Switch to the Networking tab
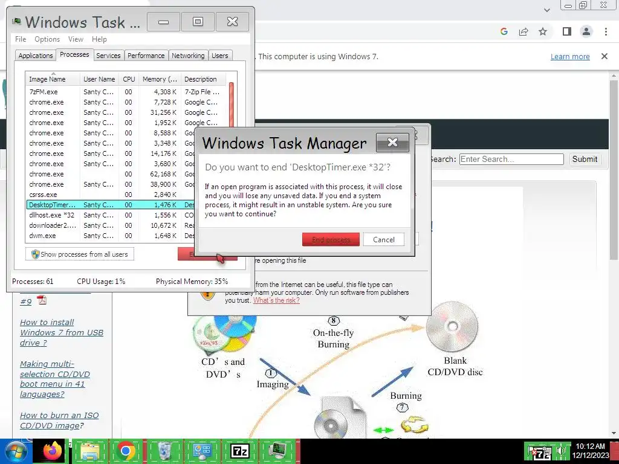This screenshot has width=619, height=464. pyautogui.click(x=189, y=56)
